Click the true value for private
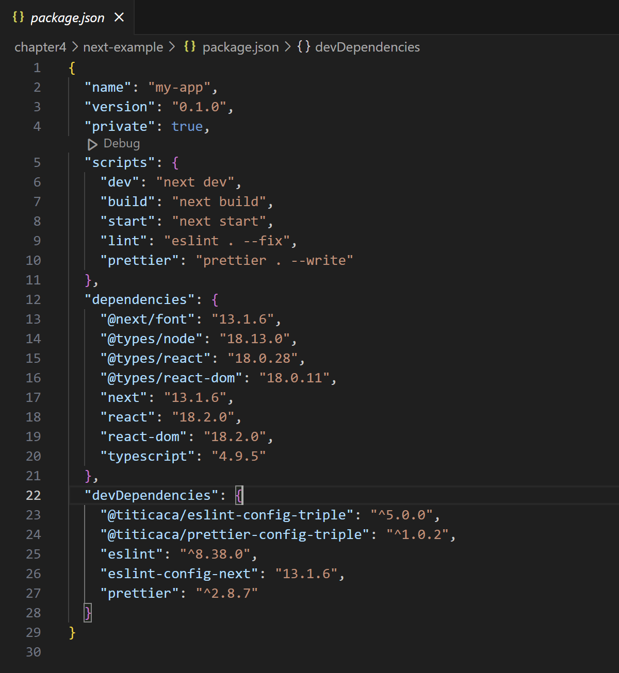 (x=187, y=126)
